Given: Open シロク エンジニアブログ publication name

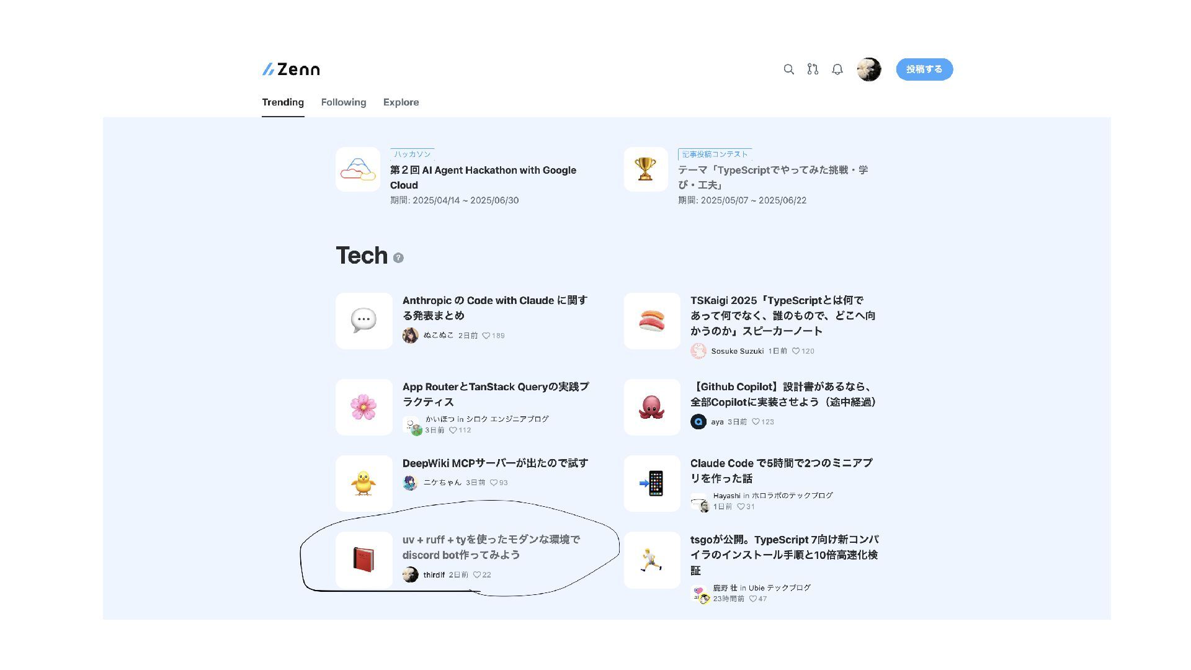Looking at the screenshot, I should click(507, 419).
